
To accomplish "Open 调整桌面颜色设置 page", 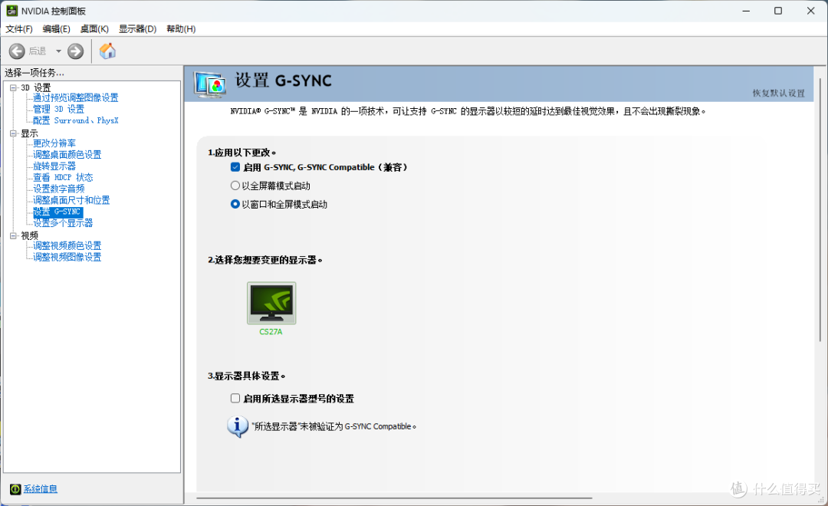I will (x=67, y=155).
